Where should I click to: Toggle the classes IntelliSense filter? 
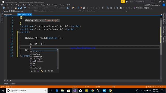point(42,71)
